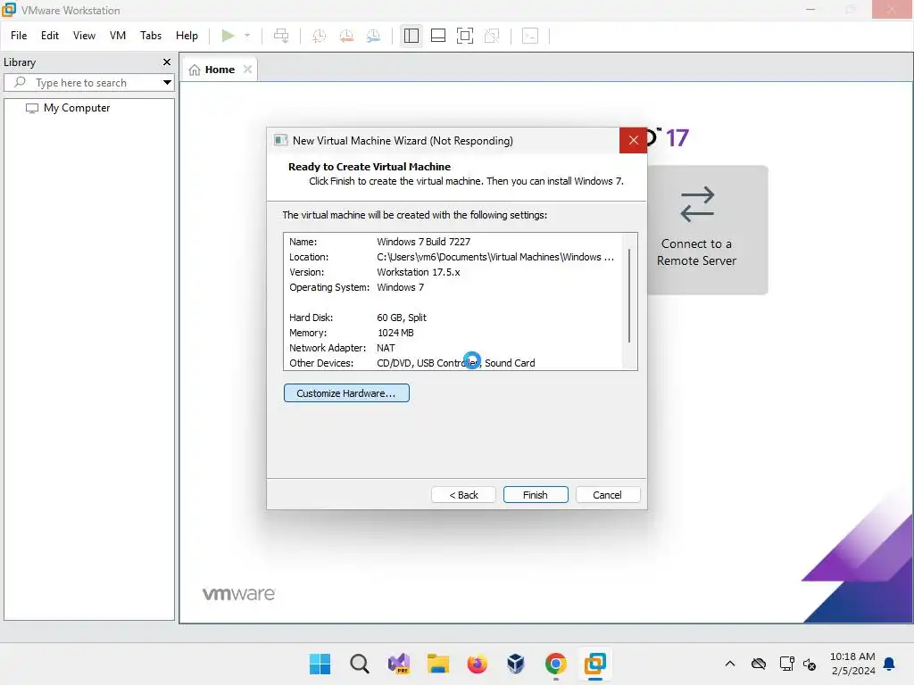Click the Revert to Snapshot toolbar icon
This screenshot has width=914, height=685.
(346, 36)
